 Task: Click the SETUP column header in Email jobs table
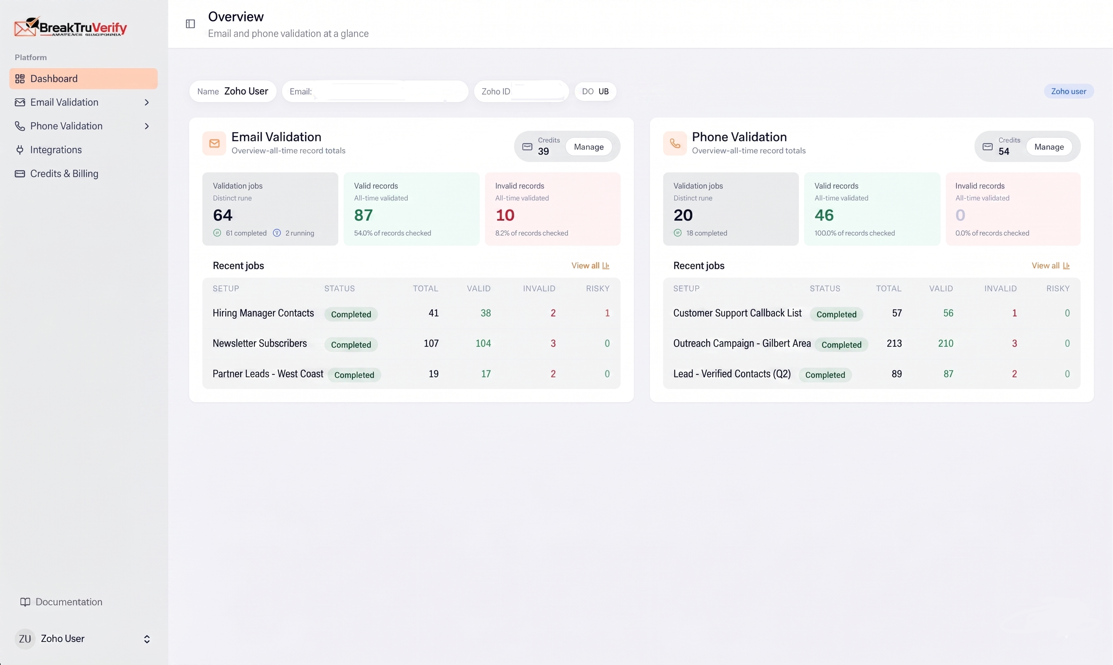coord(226,288)
